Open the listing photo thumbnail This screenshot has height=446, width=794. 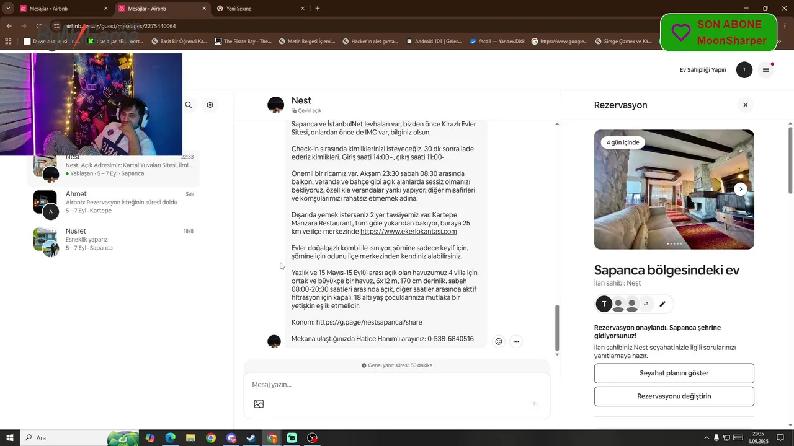pyautogui.click(x=674, y=190)
